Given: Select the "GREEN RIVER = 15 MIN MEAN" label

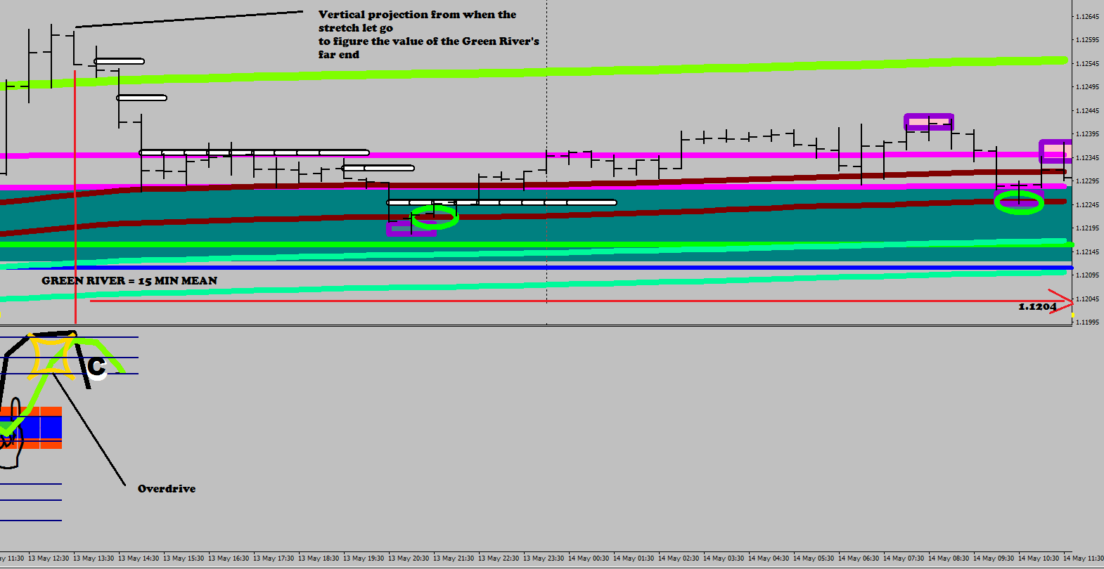Looking at the screenshot, I should (129, 281).
